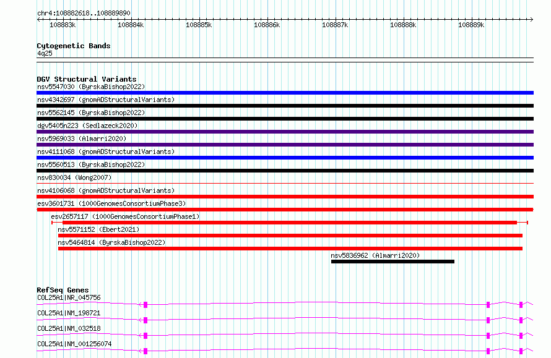
Task: Click the 108886k ruler tick label
Action: 267,25
